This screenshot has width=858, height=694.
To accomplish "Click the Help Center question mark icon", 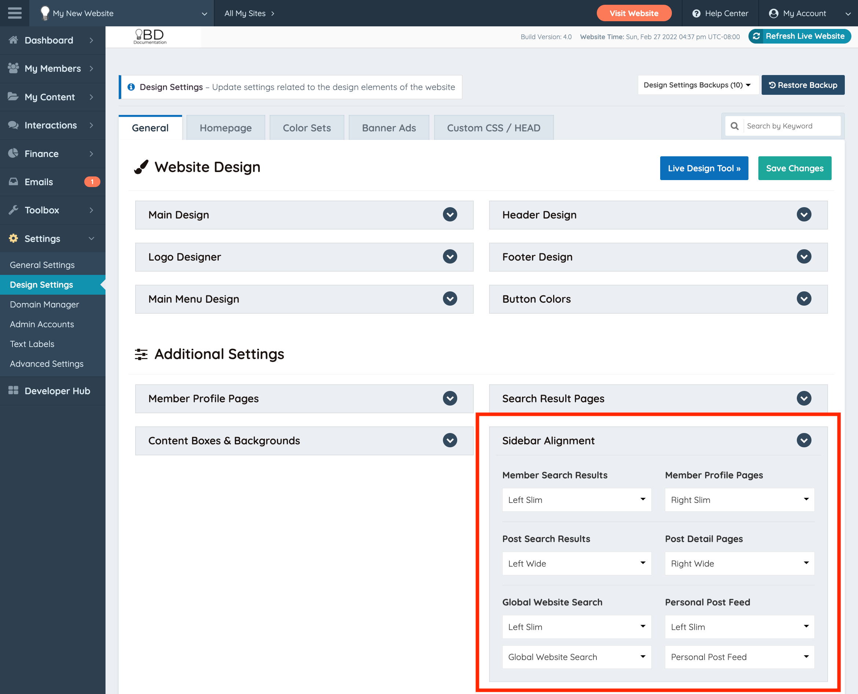I will click(x=696, y=13).
